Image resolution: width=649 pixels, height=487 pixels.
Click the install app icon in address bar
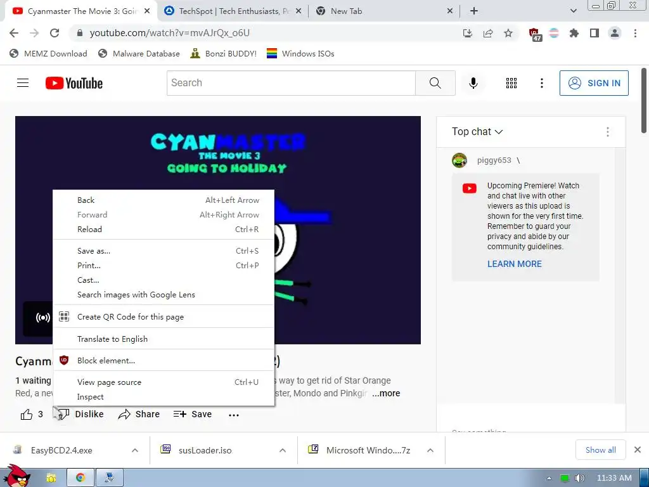(468, 33)
